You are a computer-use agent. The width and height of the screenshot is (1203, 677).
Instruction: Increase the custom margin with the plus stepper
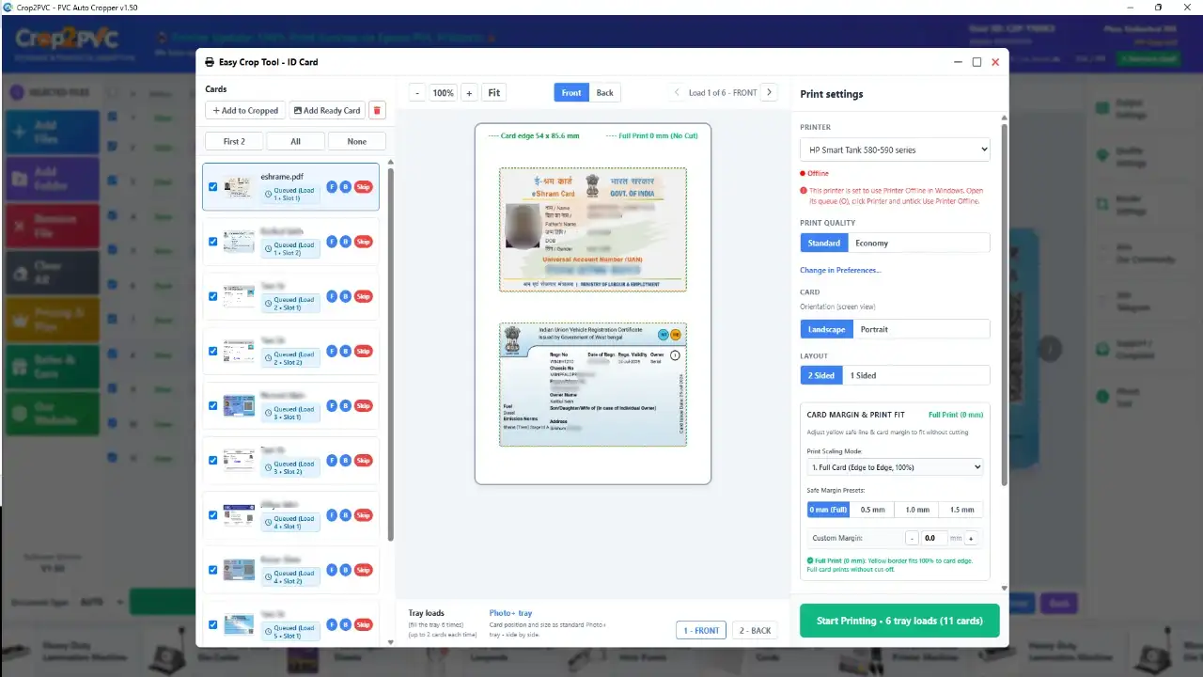point(971,539)
